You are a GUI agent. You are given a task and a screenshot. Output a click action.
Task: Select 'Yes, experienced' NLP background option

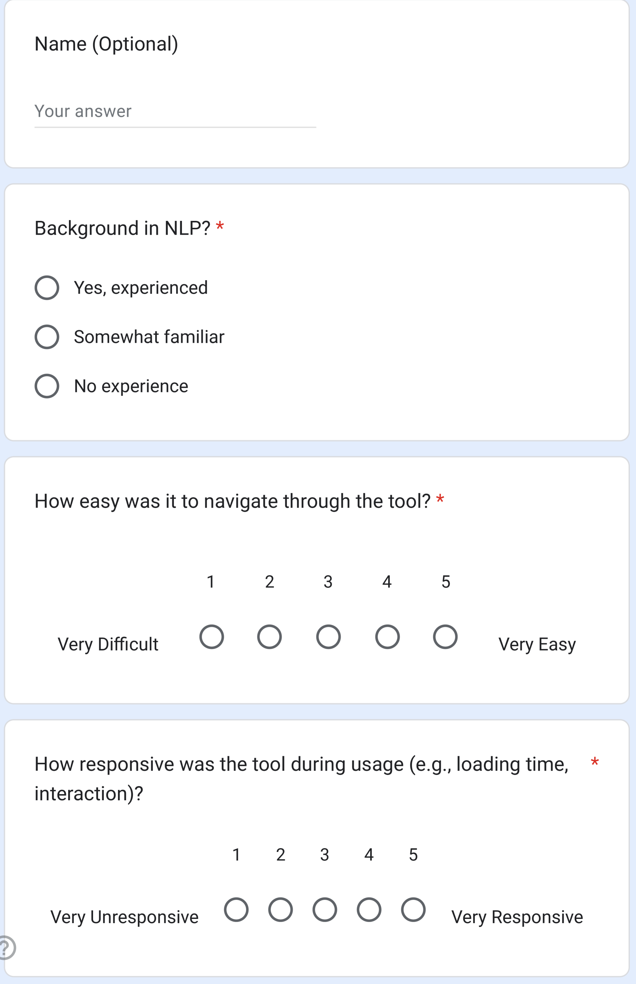[47, 288]
